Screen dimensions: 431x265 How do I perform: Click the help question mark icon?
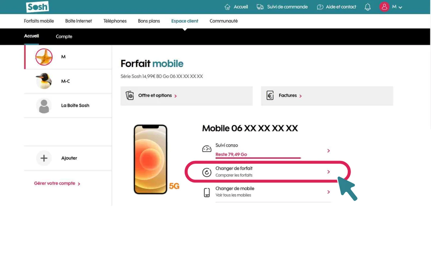320,7
